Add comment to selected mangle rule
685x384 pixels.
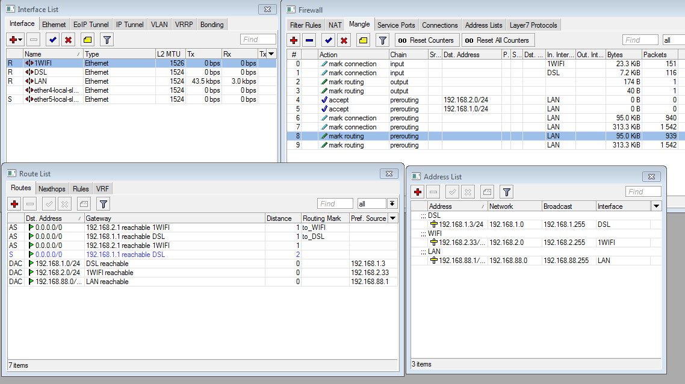pyautogui.click(x=362, y=40)
